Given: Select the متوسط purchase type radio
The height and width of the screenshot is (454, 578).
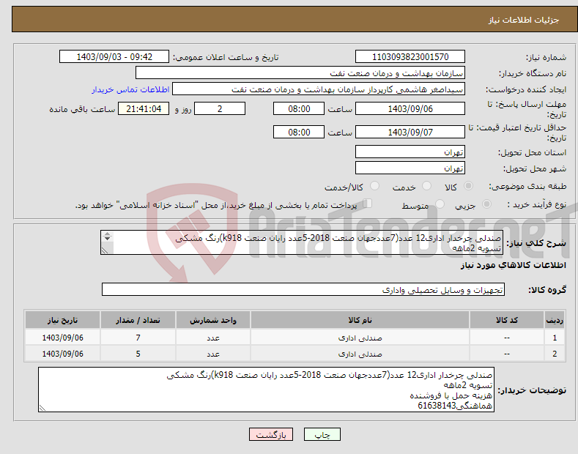Looking at the screenshot, I should click(x=440, y=204).
